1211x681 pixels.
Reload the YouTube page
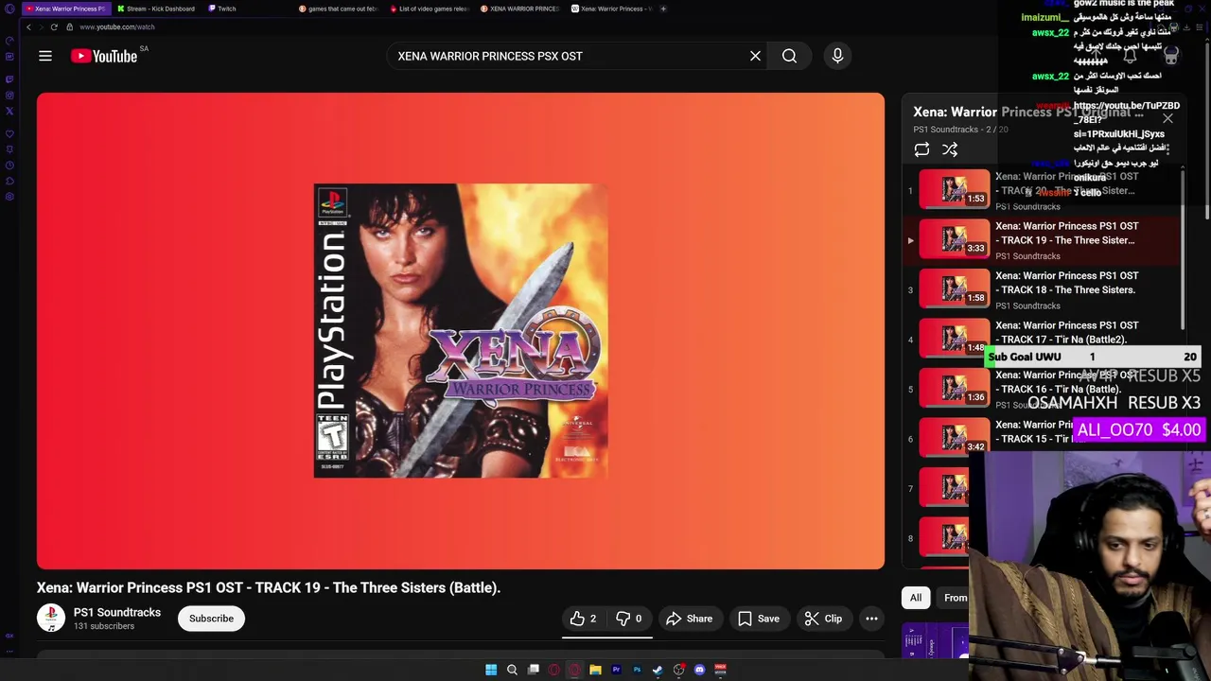[54, 26]
